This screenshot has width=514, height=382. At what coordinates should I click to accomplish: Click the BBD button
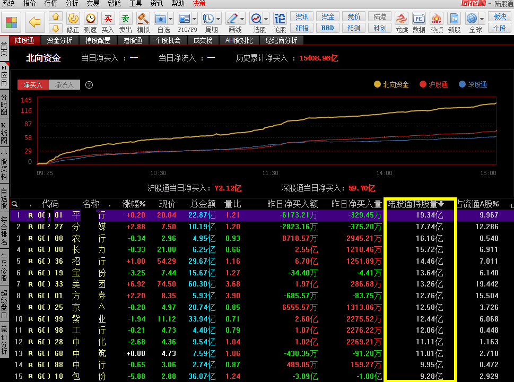tap(327, 29)
